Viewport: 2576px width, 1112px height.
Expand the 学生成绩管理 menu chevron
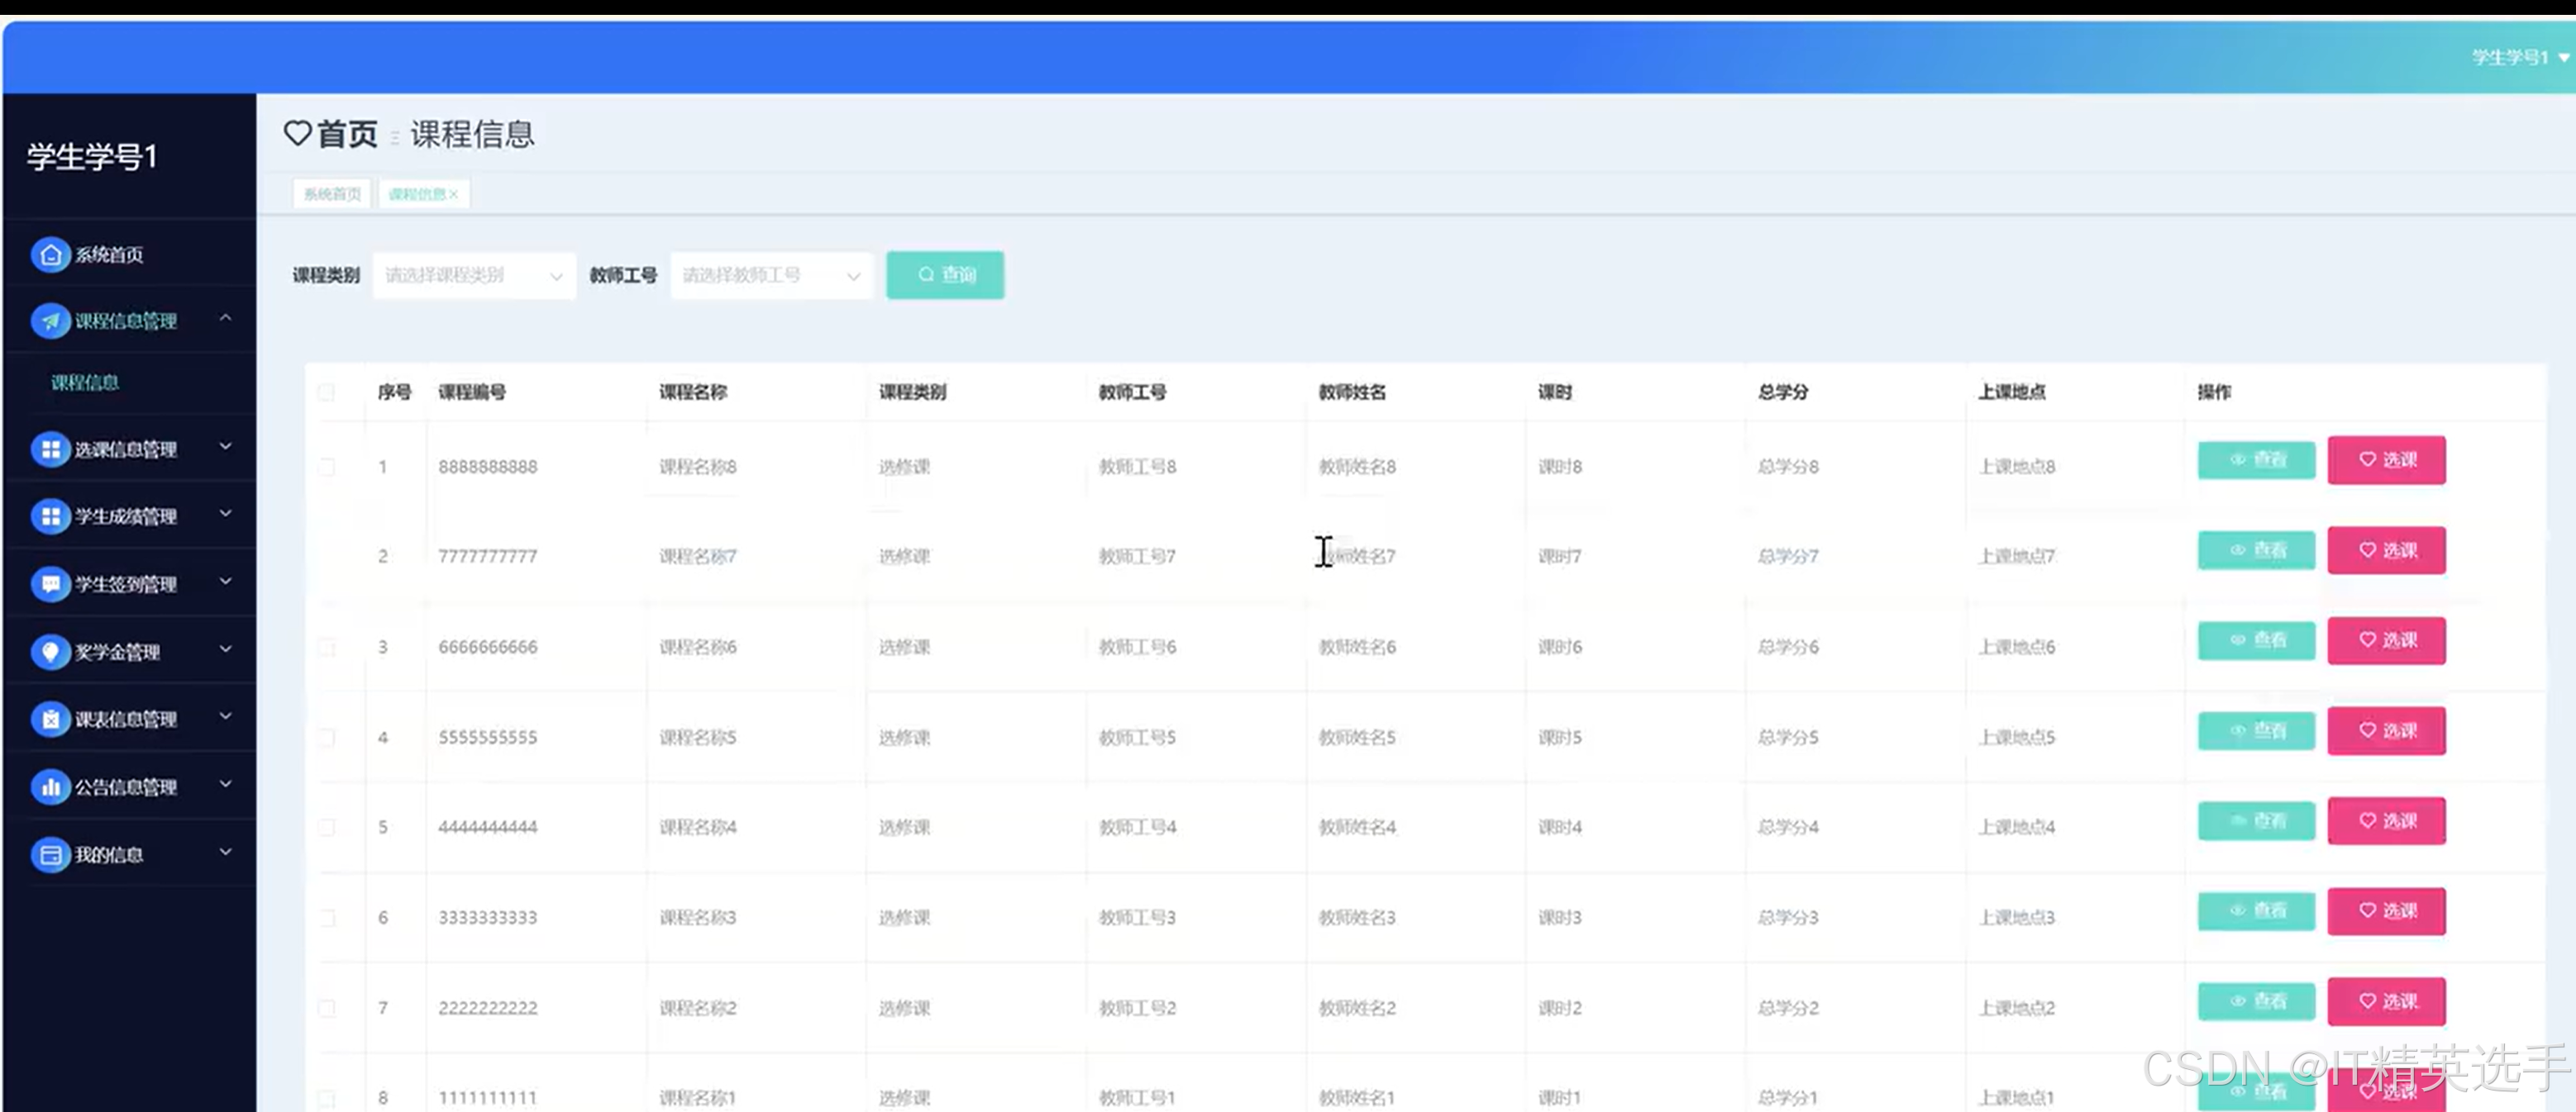coord(226,514)
